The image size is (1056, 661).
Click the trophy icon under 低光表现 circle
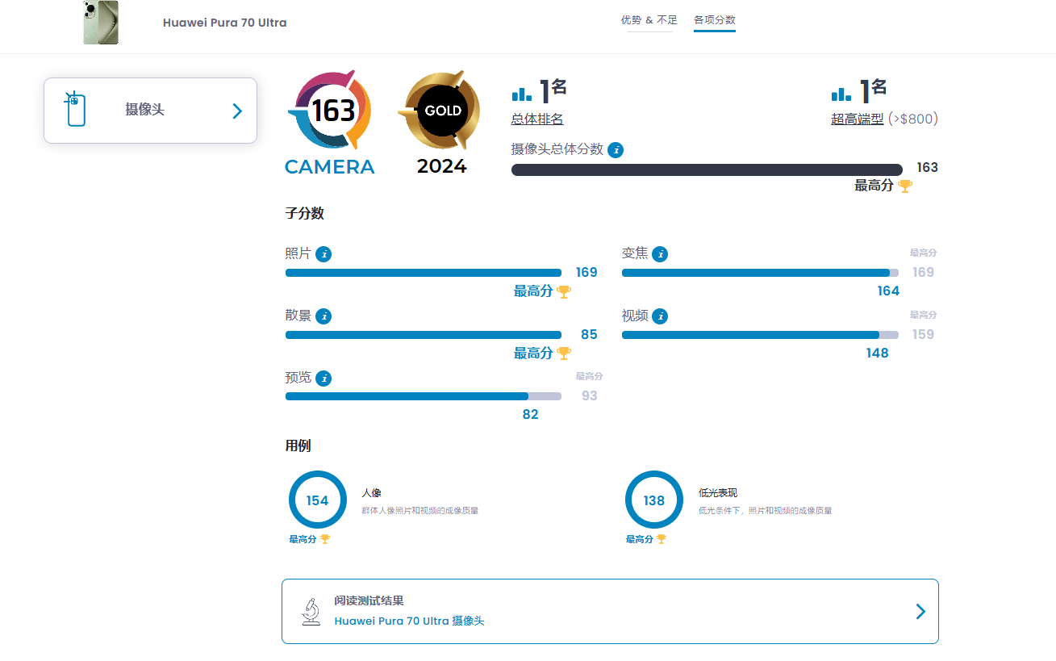pos(662,539)
